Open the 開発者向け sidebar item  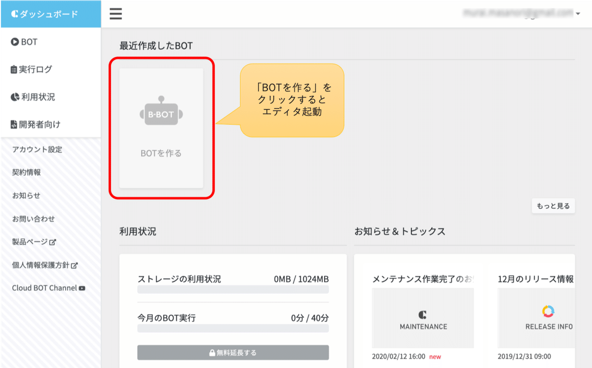[39, 125]
